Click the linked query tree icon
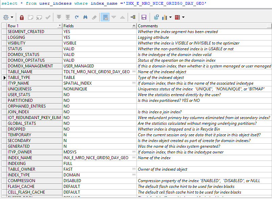 pyautogui.click(x=133, y=17)
